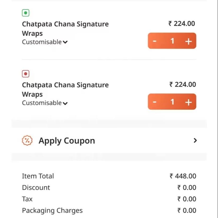218x218 pixels.
Task: Expand Customisable under the red-marked wrap
Action: pyautogui.click(x=45, y=103)
